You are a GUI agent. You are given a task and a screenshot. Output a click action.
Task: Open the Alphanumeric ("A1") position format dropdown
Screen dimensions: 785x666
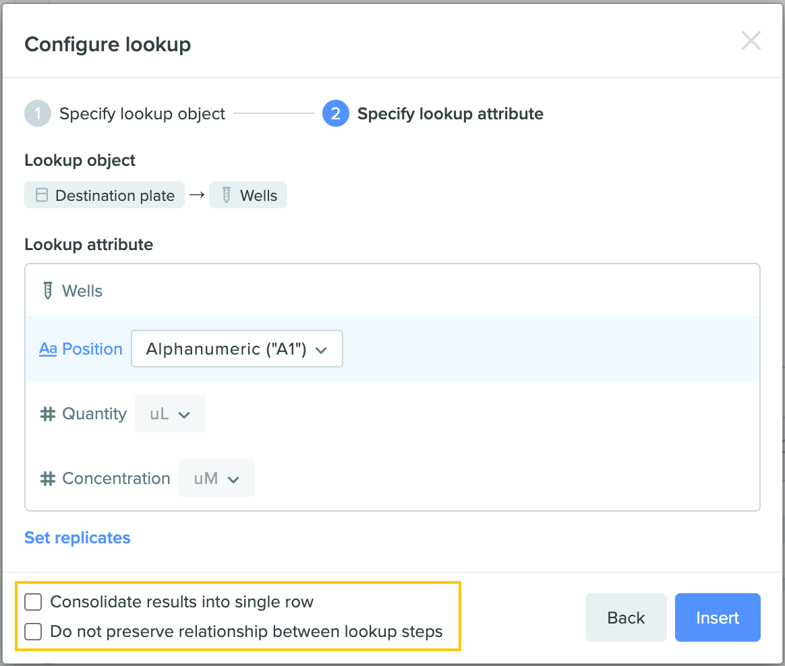coord(237,349)
